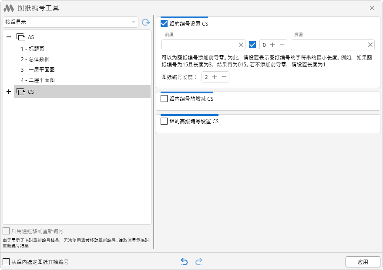Toggle the checkbox beside start number
Viewport: 383px width, 270px height.
pyautogui.click(x=252, y=45)
